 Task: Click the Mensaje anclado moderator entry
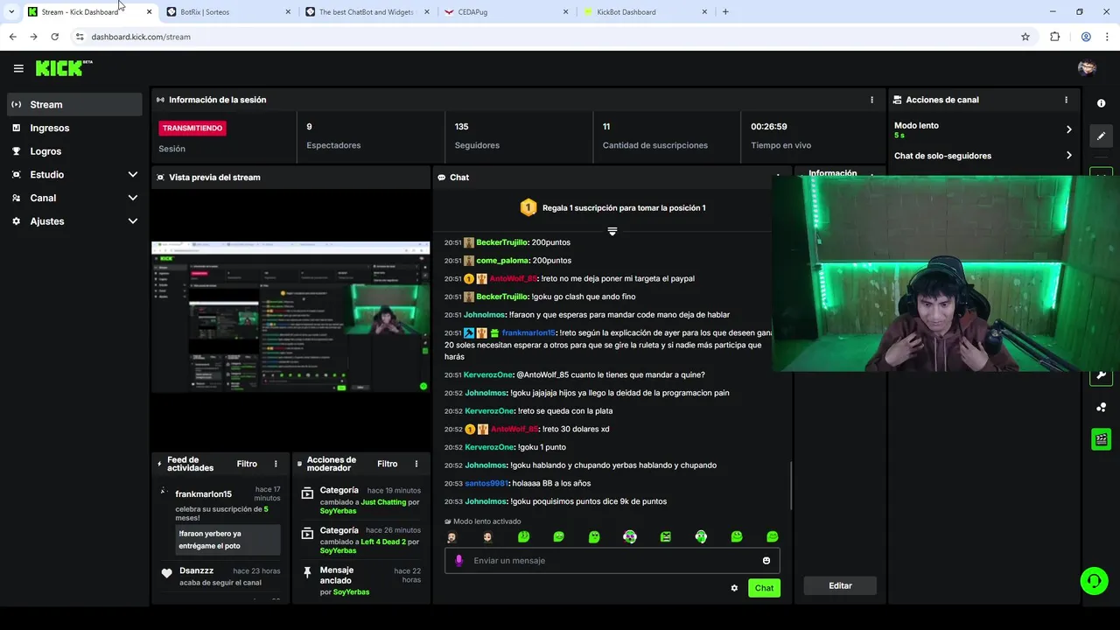(360, 581)
